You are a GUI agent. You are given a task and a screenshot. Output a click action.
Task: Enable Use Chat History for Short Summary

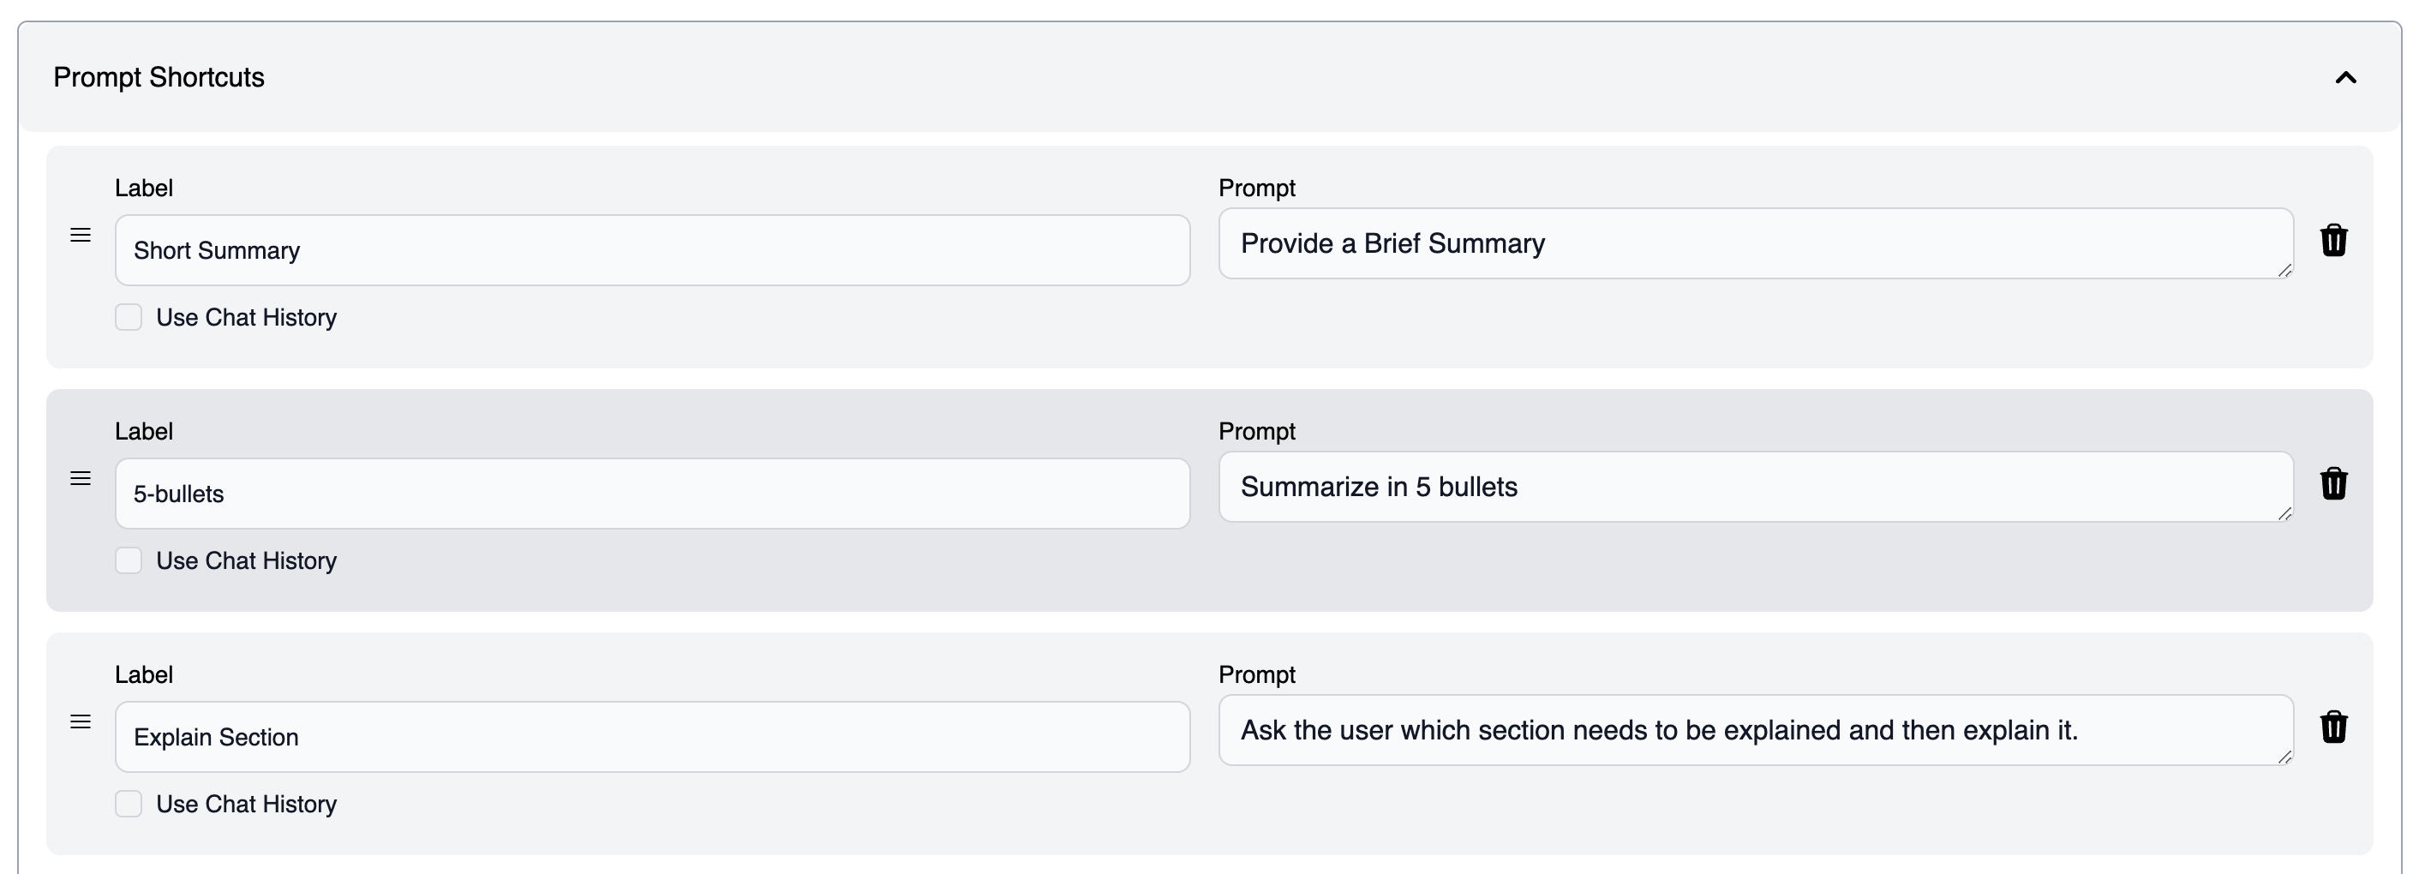[x=129, y=318]
